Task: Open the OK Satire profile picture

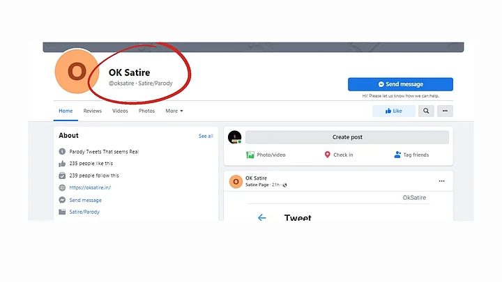Action: coord(77,71)
